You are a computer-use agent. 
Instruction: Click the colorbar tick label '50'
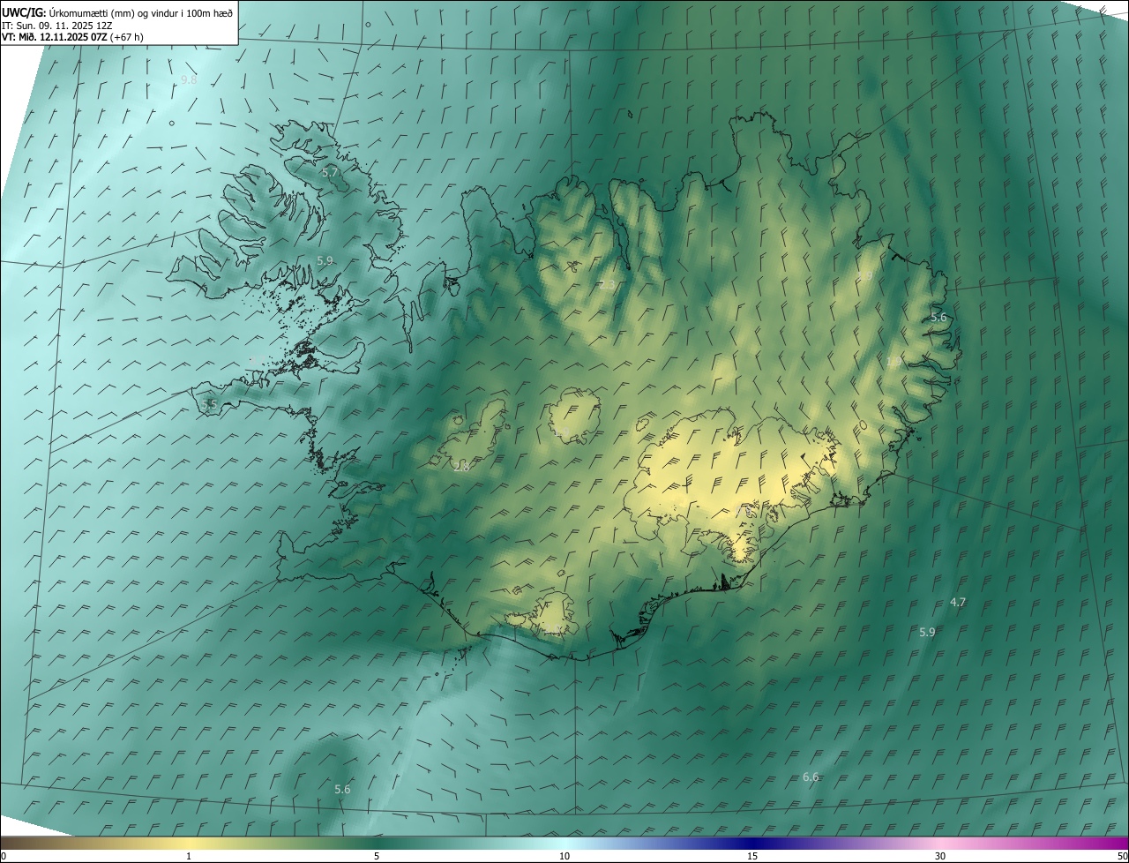1122,856
